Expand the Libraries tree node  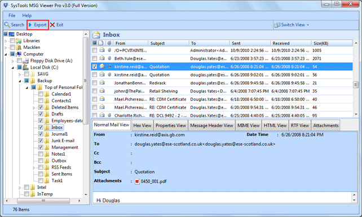tap(6, 41)
